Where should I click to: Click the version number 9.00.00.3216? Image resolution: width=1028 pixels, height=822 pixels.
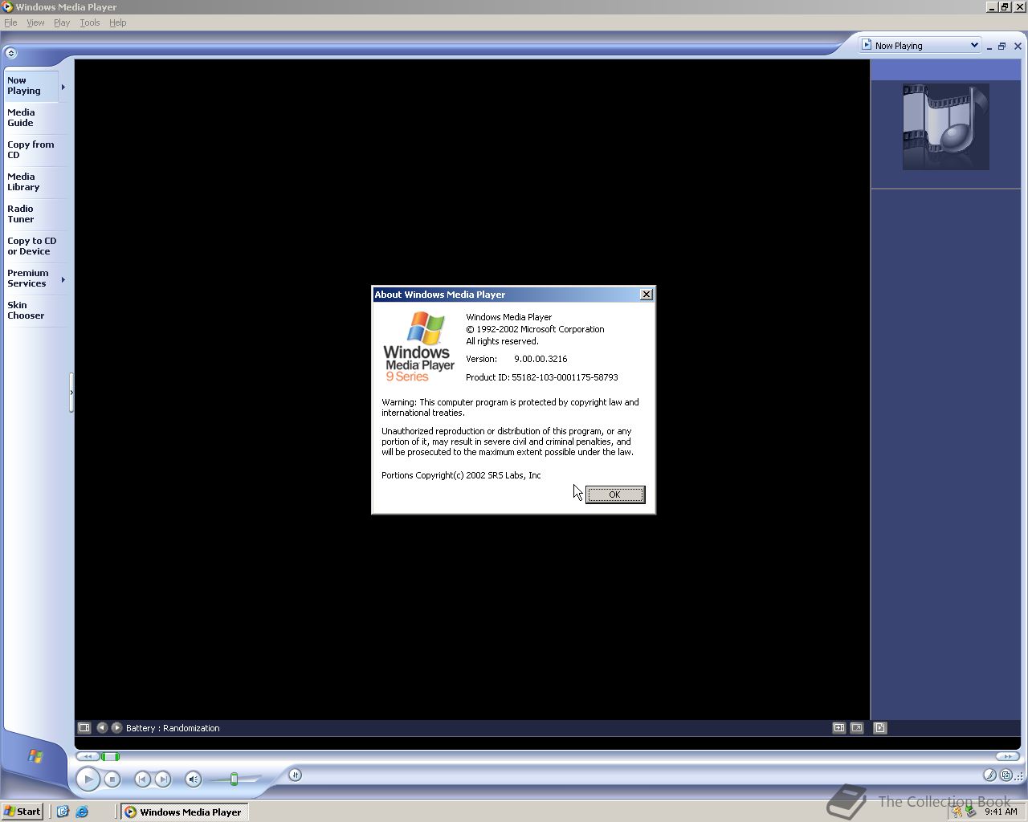coord(541,359)
